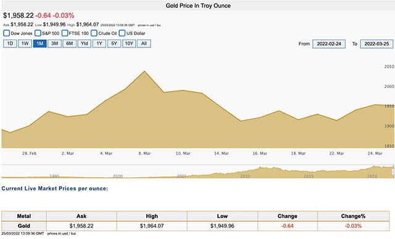Screen dimensions: 395x239
Task: Click the Gold row label in table
Action: [x=24, y=226]
